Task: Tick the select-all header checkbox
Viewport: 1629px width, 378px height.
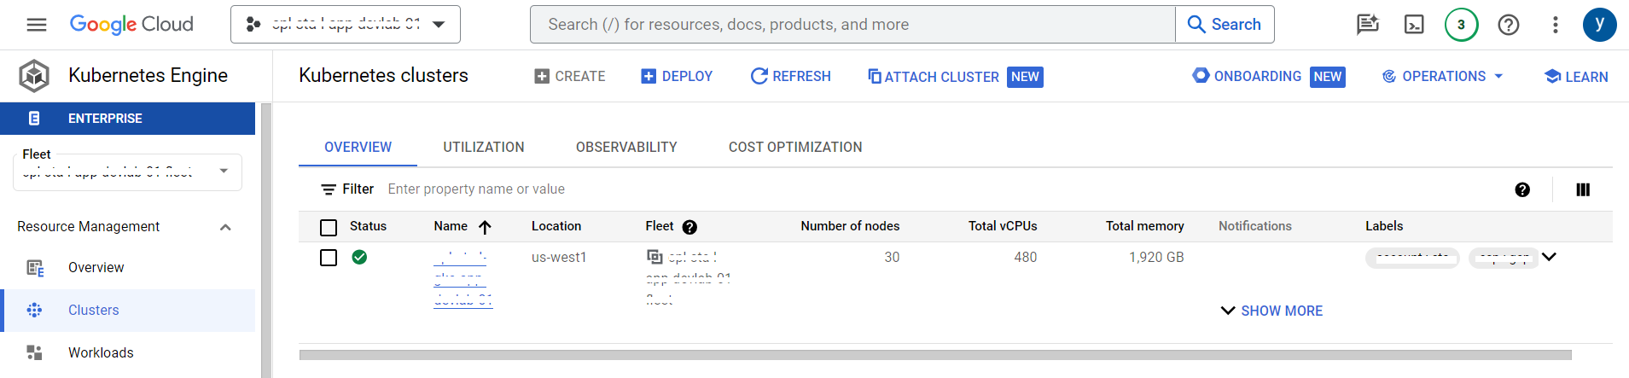Action: click(329, 228)
